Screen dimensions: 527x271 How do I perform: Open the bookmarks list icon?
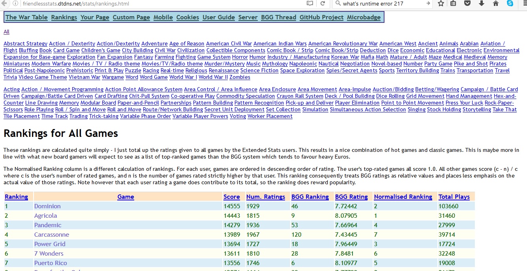pos(454,4)
